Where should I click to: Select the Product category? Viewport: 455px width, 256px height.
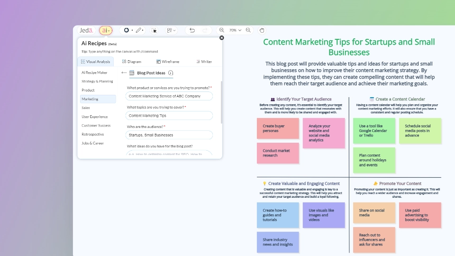88,90
